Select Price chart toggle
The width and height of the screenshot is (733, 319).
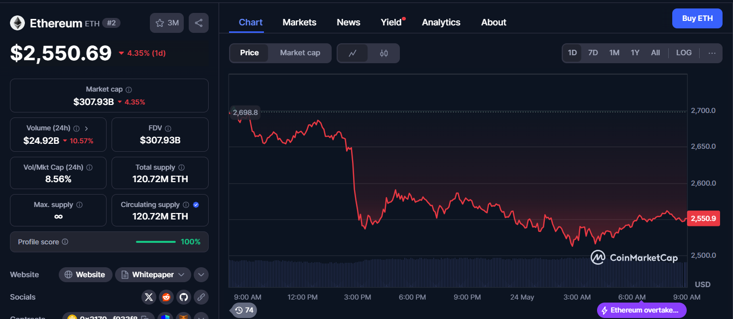(x=249, y=53)
